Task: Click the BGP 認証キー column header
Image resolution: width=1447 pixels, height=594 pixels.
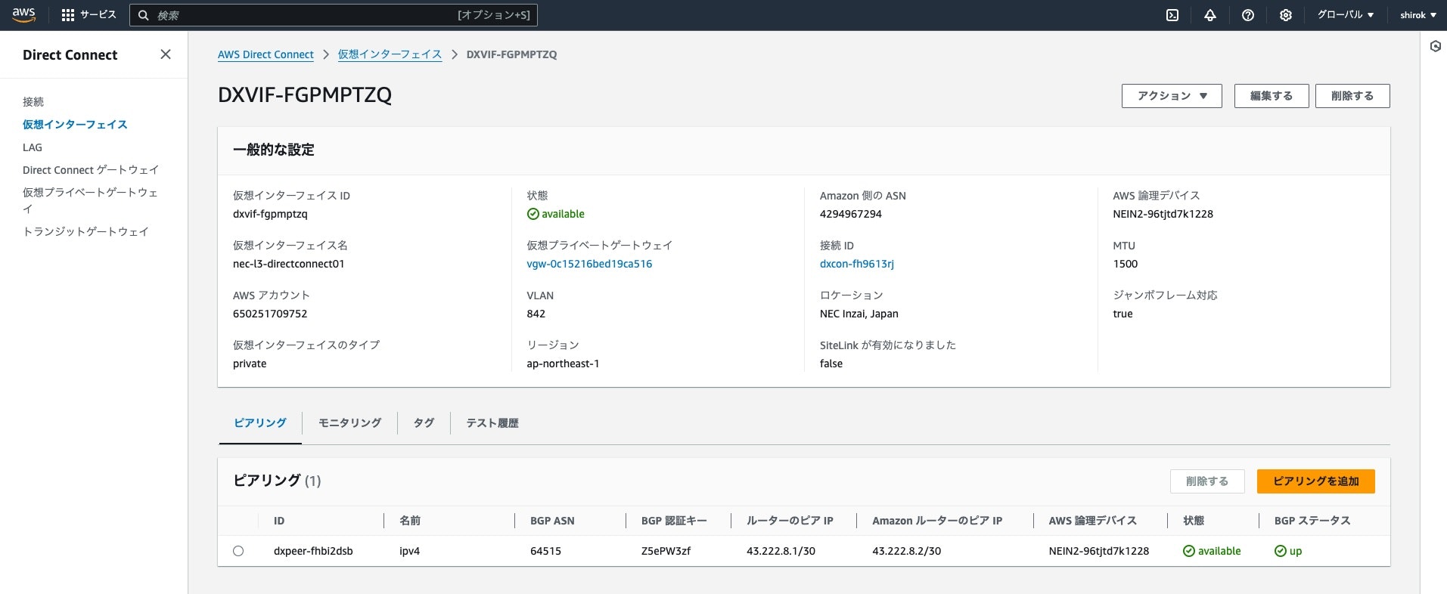Action: pos(674,521)
